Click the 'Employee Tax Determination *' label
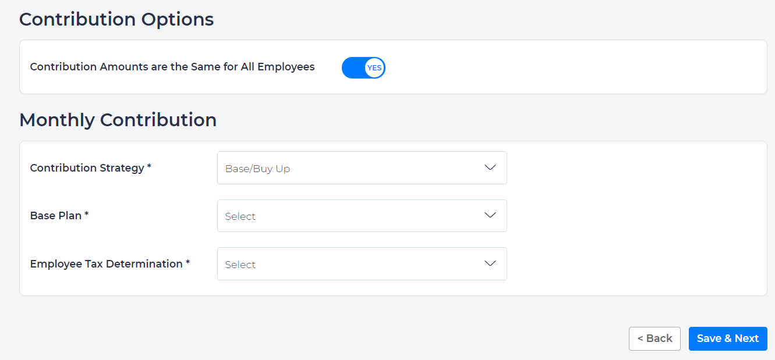The width and height of the screenshot is (775, 360). point(110,264)
